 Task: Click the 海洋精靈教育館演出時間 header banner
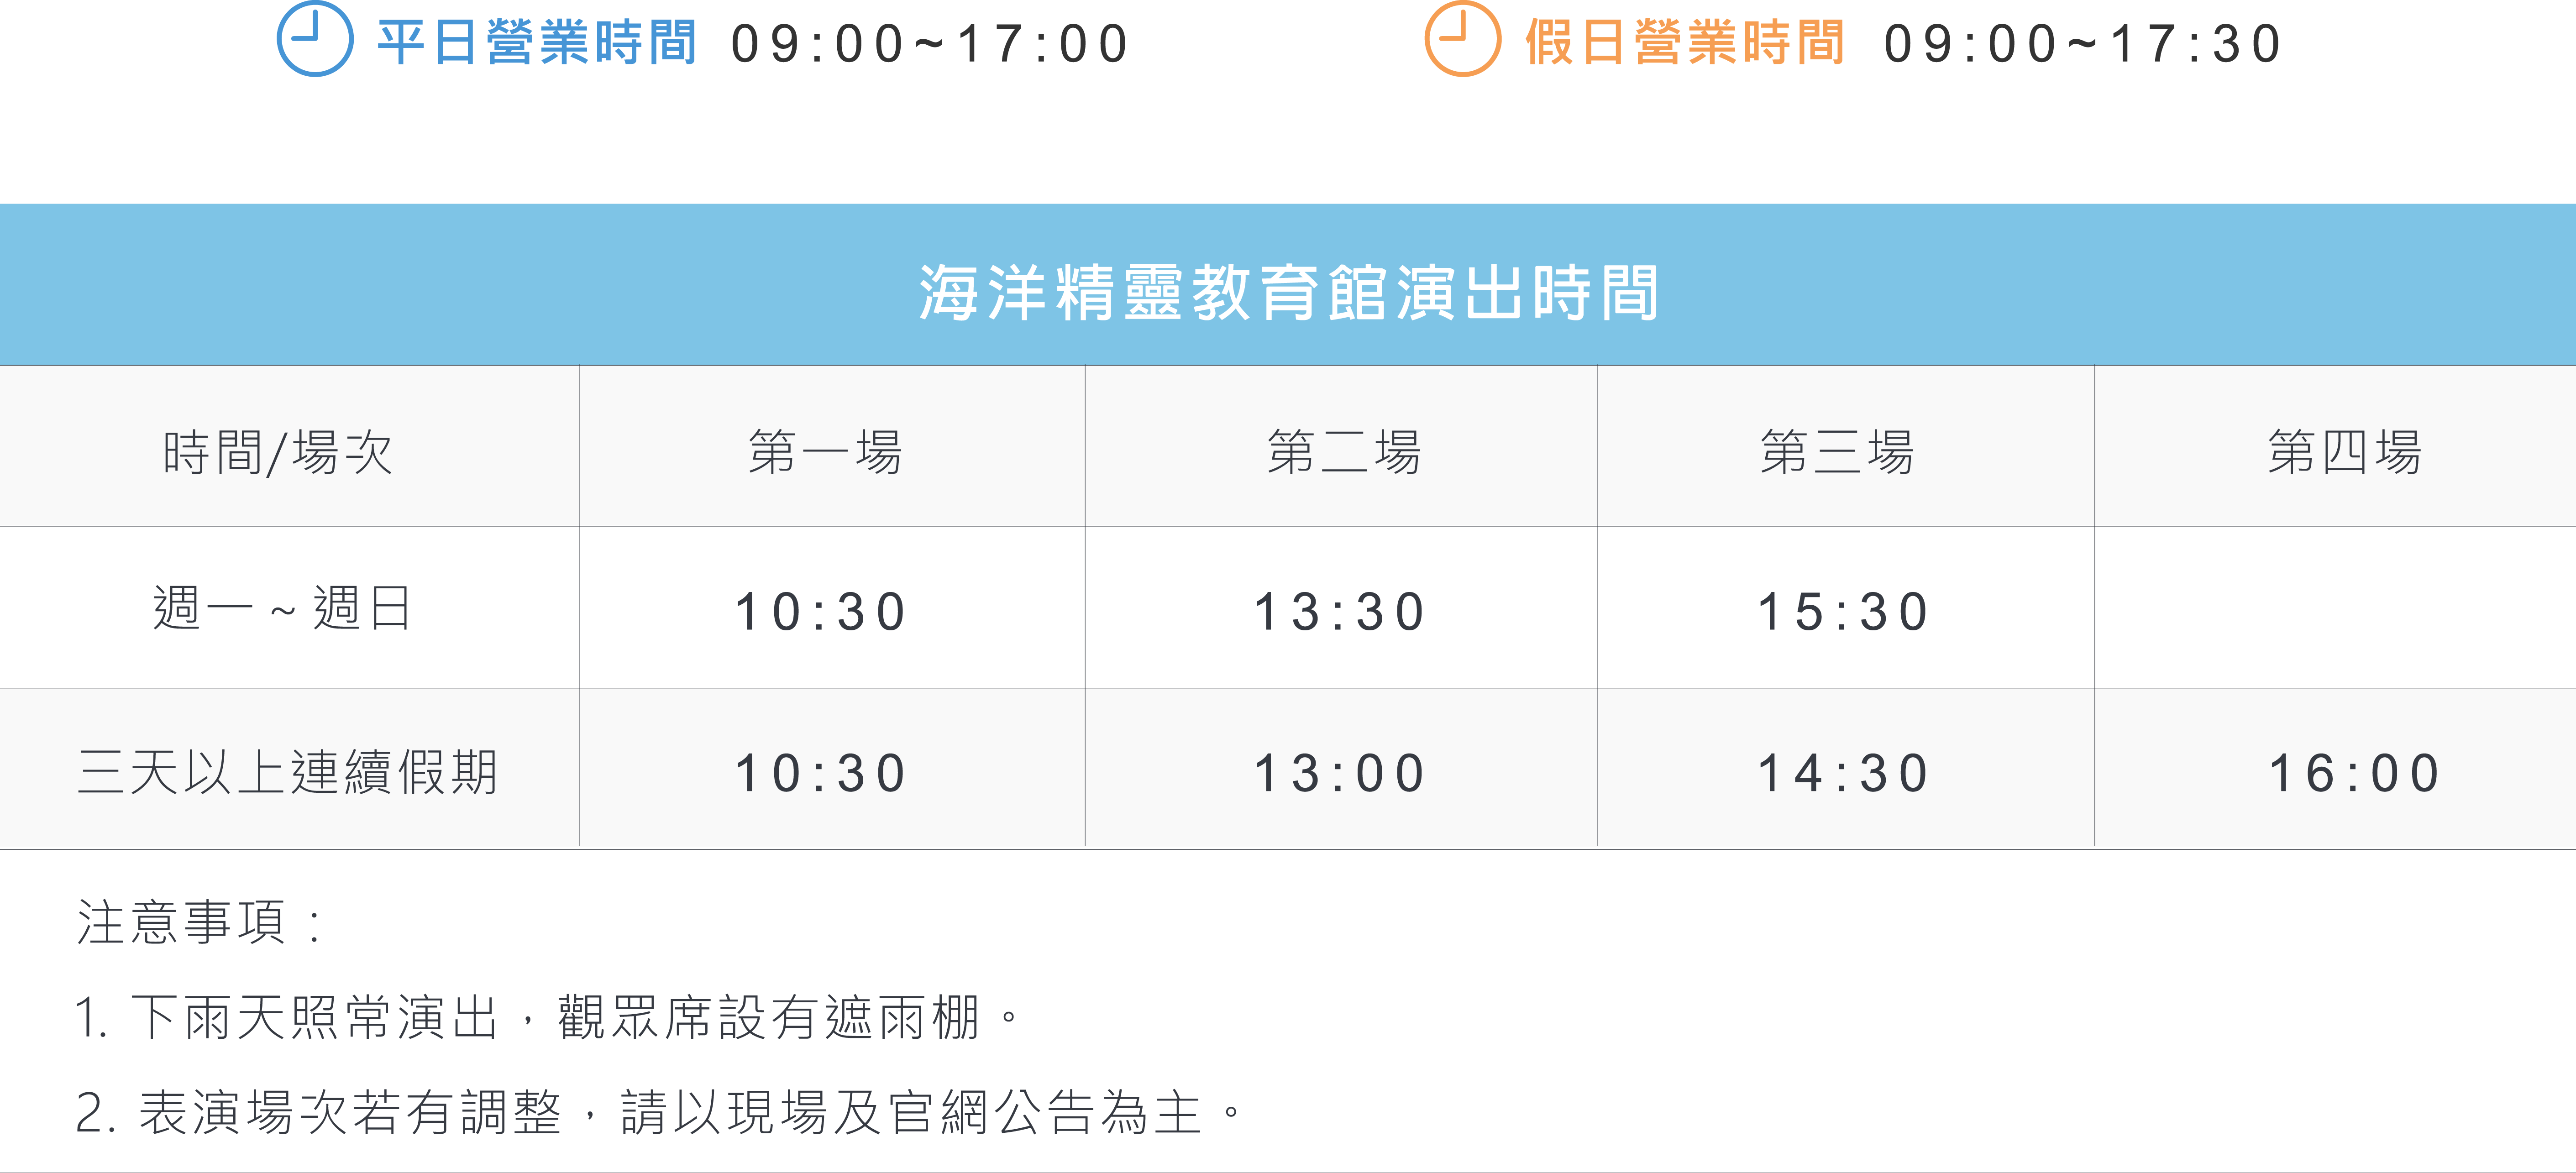1288,285
